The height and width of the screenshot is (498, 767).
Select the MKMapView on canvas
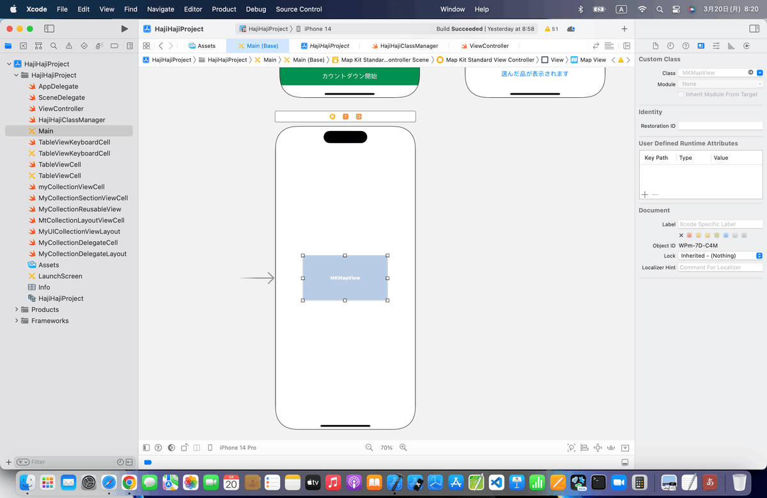[345, 278]
